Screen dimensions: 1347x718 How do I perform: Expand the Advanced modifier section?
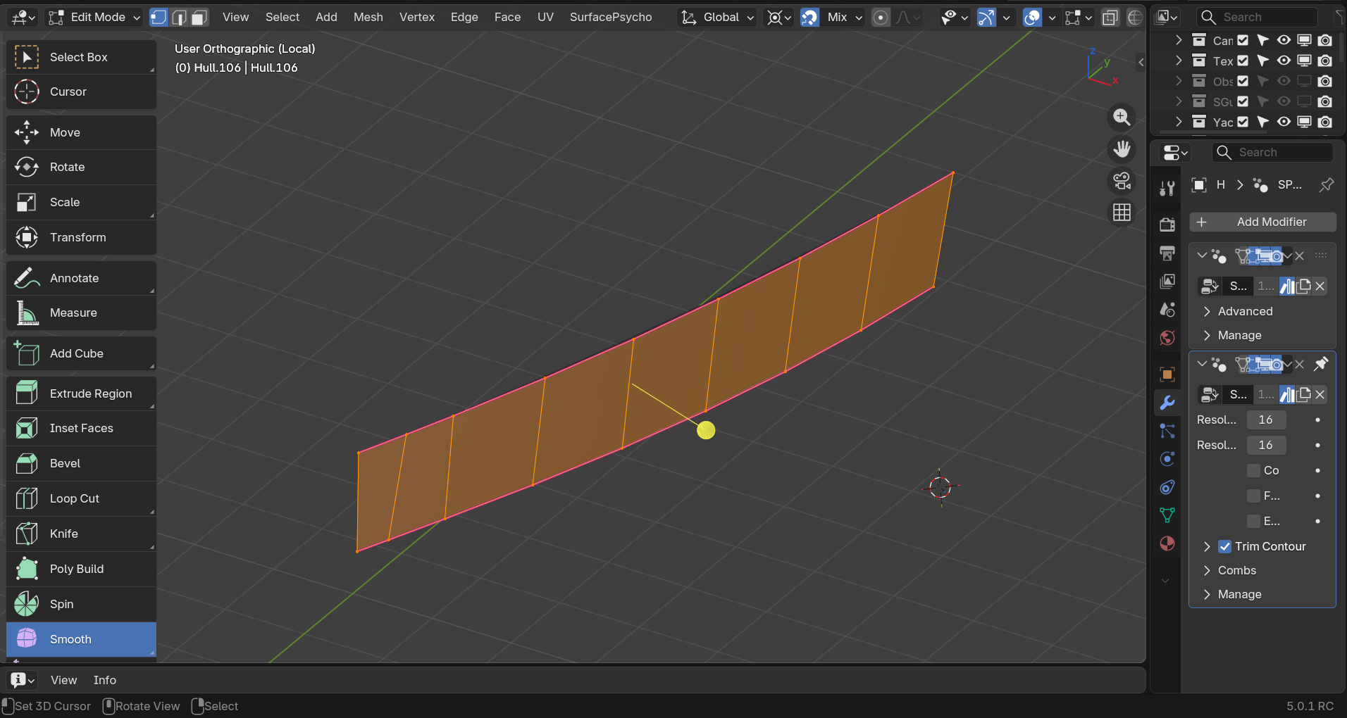click(1244, 311)
